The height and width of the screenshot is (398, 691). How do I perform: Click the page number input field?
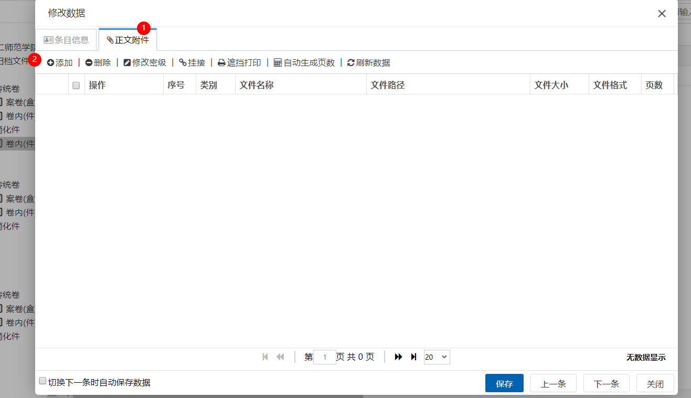[x=324, y=357]
